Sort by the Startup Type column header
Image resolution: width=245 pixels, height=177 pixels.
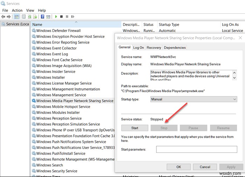(189, 25)
